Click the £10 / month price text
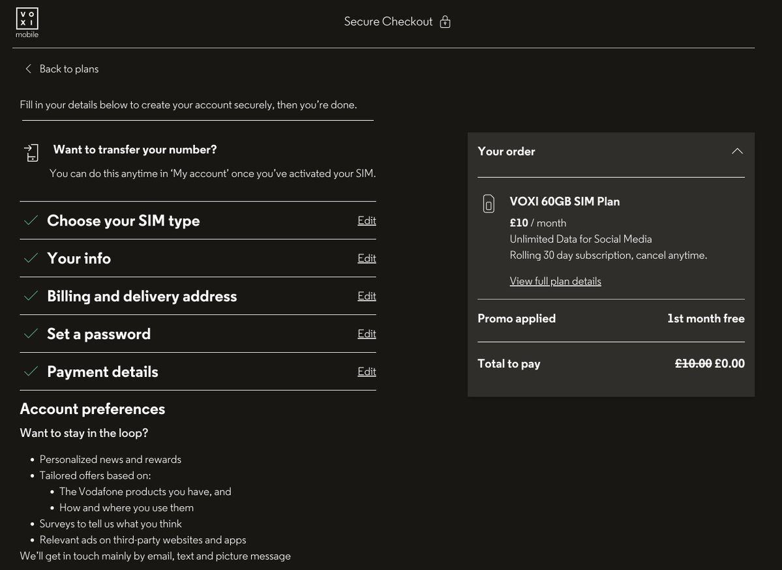The width and height of the screenshot is (782, 570). (x=537, y=223)
